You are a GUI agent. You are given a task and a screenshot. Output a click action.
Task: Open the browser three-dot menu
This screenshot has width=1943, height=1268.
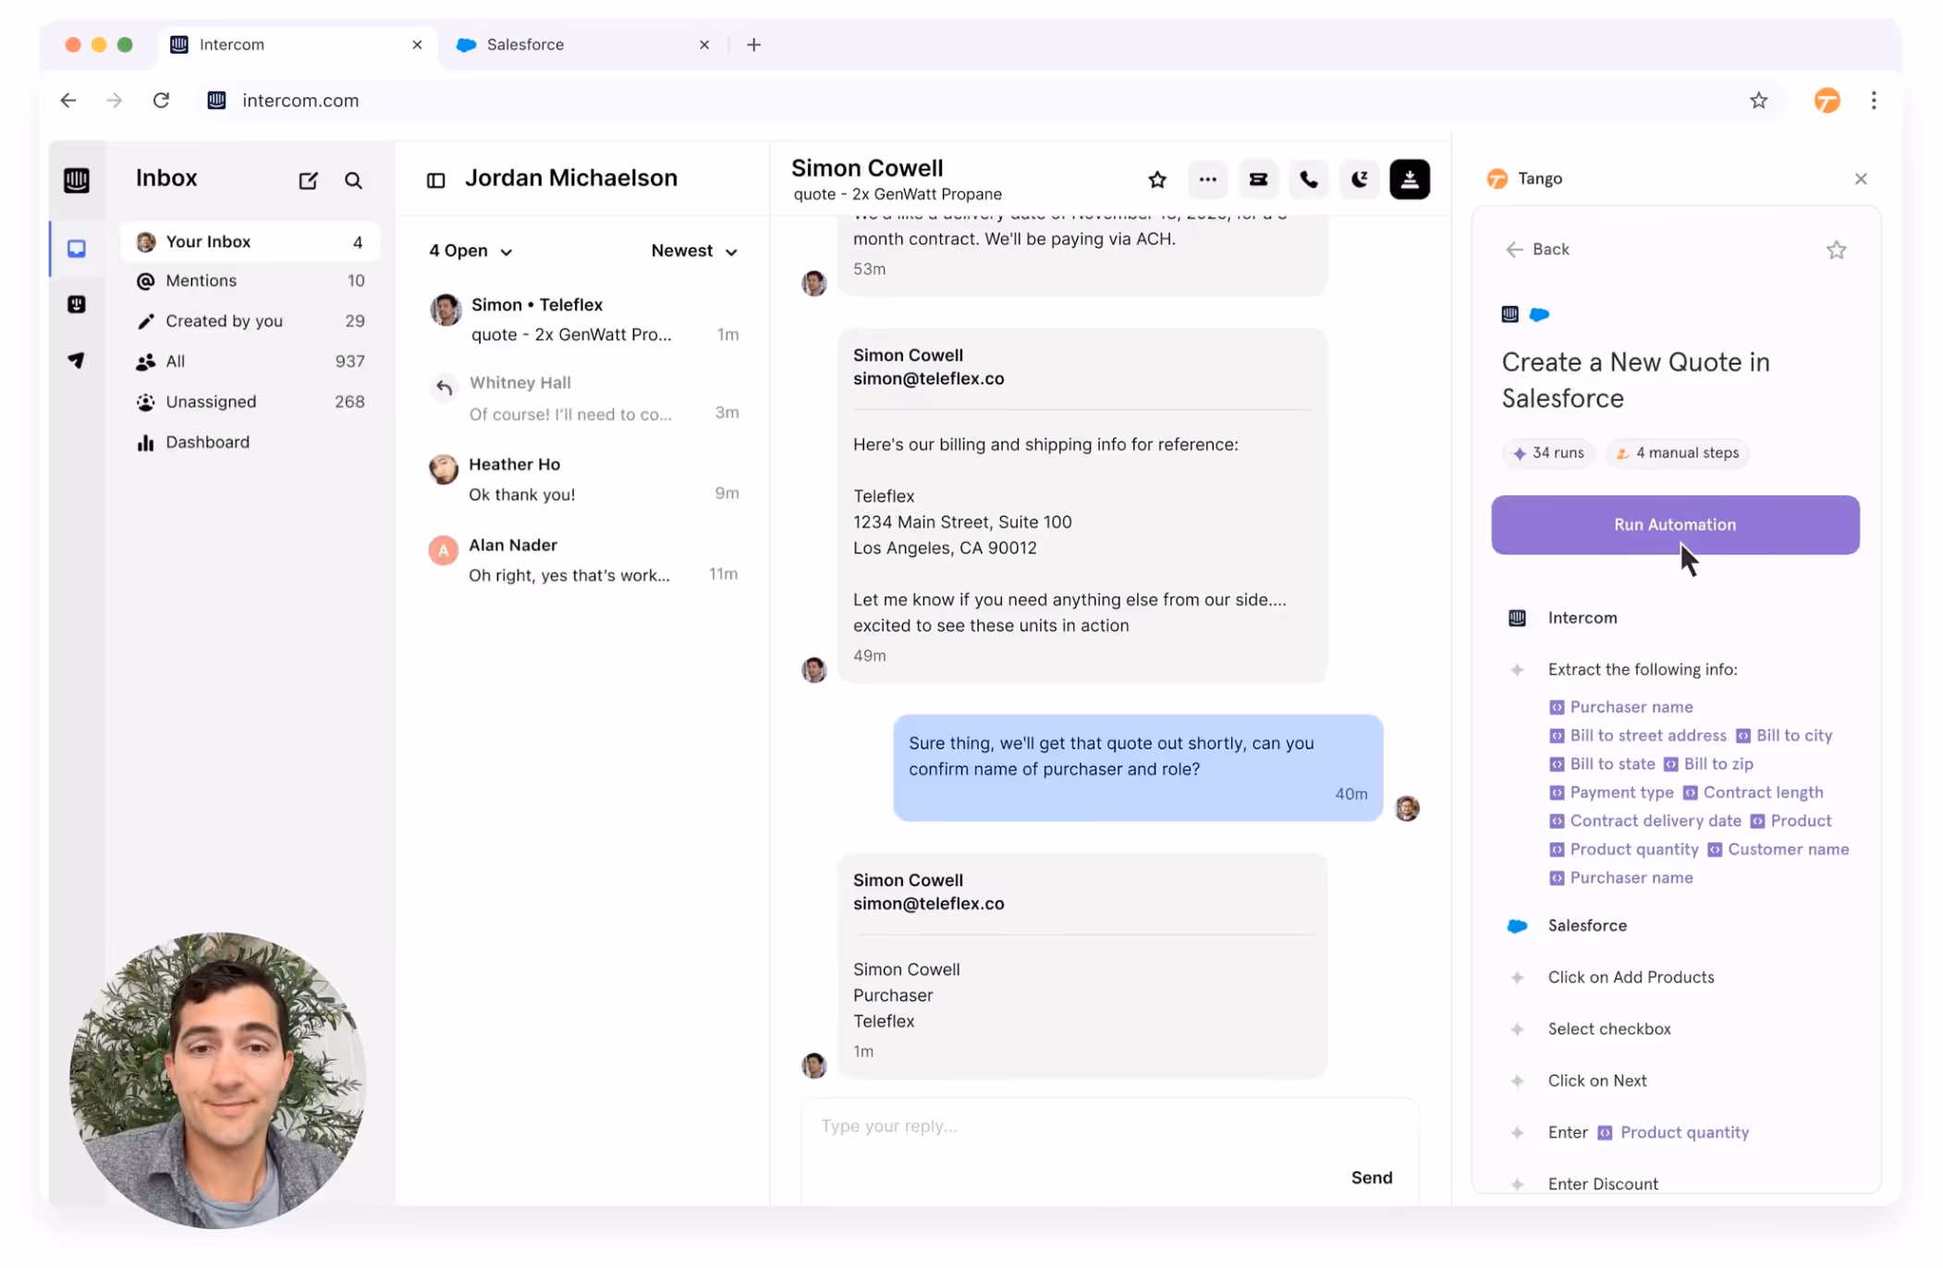click(1874, 100)
